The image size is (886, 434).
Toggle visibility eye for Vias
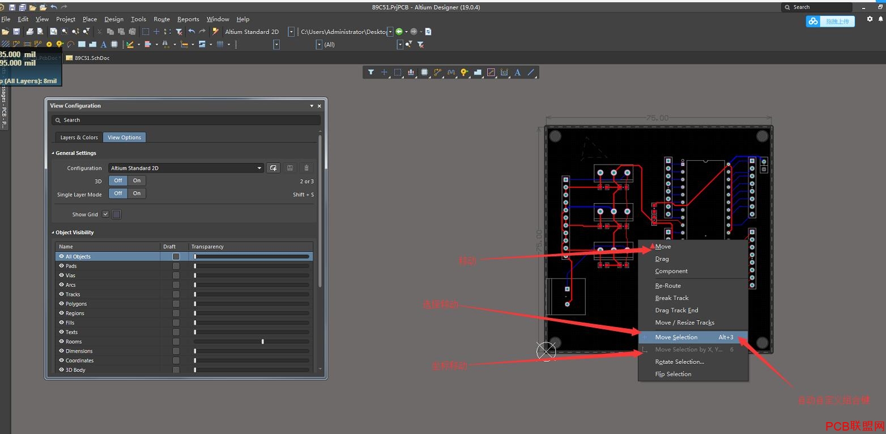click(61, 276)
